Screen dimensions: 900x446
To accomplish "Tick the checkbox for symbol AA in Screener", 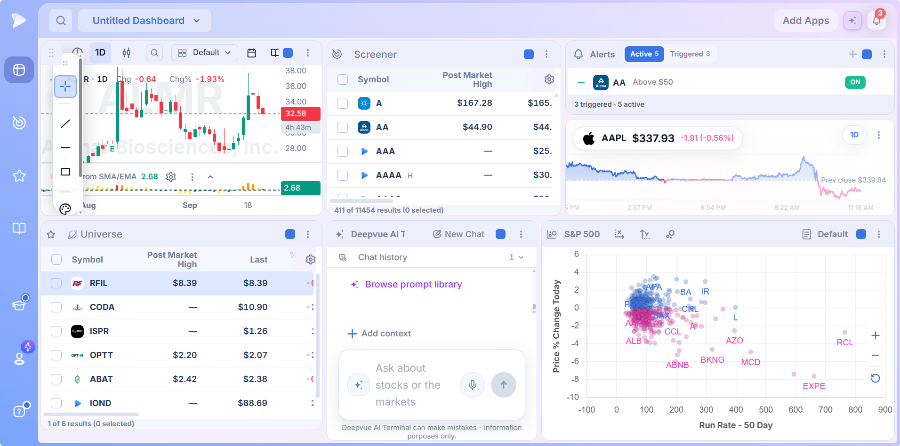I will tap(343, 127).
